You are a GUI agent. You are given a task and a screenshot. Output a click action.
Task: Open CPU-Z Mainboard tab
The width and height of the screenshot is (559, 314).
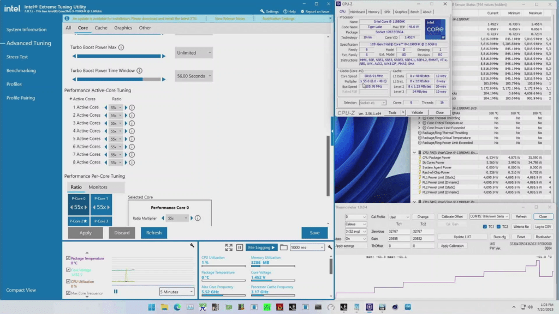pos(357,12)
